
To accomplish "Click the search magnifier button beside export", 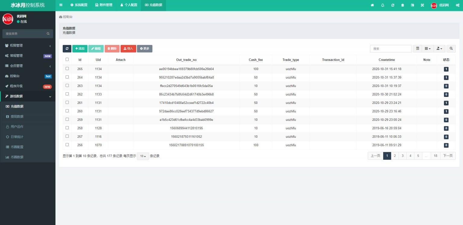I will pos(451,49).
